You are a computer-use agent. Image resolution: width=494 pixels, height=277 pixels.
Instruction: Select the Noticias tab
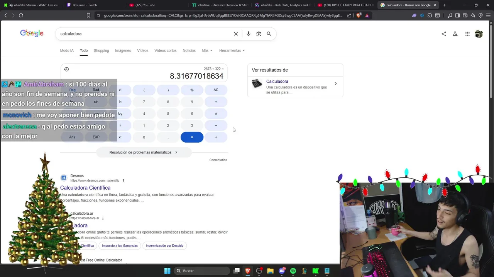point(189,50)
